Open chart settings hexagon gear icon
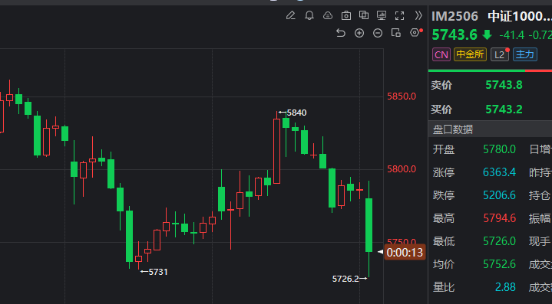This screenshot has width=552, height=304. click(415, 33)
